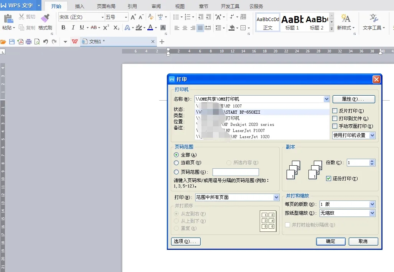Open the font size 五号 dropdown
394x272 pixels.
pos(126,17)
